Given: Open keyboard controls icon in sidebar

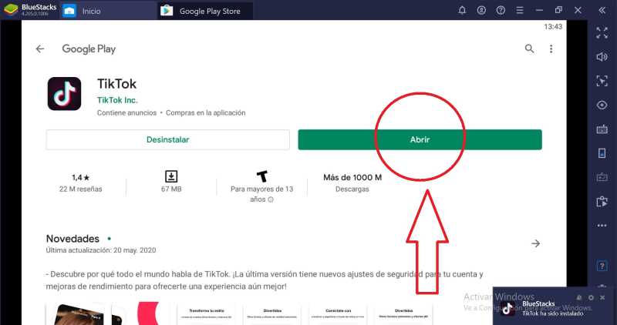Looking at the screenshot, I should pos(602,129).
